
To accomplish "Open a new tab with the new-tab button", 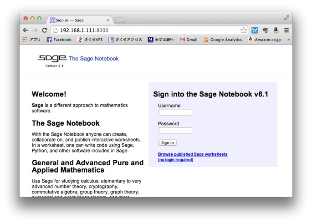I will click(119, 20).
